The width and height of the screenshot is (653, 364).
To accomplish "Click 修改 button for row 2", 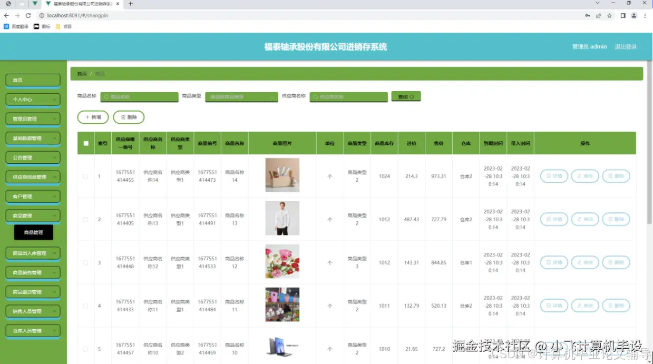I will (x=585, y=219).
